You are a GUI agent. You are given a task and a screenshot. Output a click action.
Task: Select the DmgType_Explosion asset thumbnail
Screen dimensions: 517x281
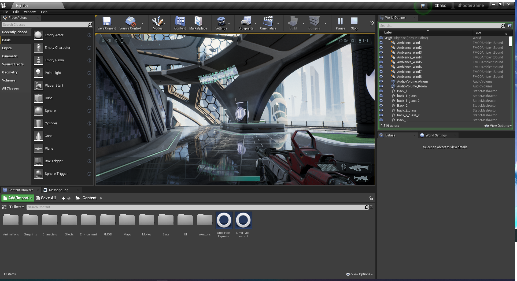point(224,220)
